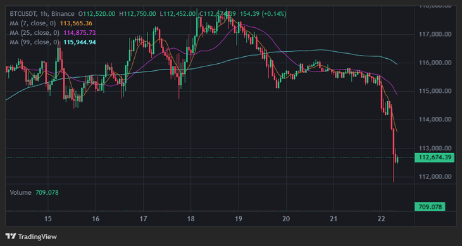Viewport: 462px width, 246px height.
Task: Select the MA (7, close, 0) indicator label
Action: pos(33,23)
